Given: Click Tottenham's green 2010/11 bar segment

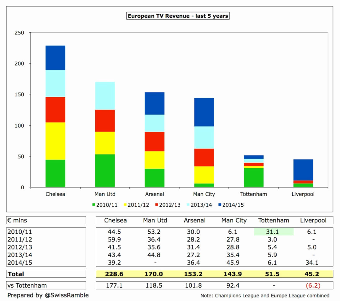Looking at the screenshot, I should (x=254, y=177).
